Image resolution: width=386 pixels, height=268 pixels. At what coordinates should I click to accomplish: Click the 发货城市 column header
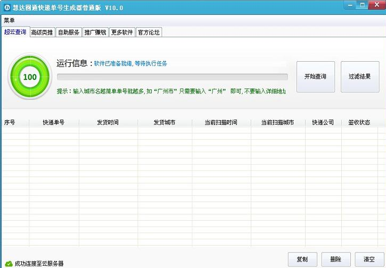click(164, 122)
